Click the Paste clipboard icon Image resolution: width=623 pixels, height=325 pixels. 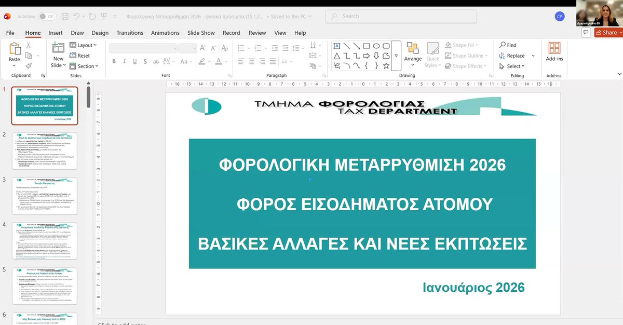(x=15, y=49)
